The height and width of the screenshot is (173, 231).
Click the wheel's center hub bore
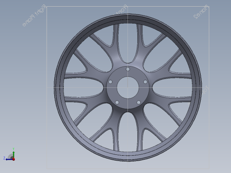(128, 87)
